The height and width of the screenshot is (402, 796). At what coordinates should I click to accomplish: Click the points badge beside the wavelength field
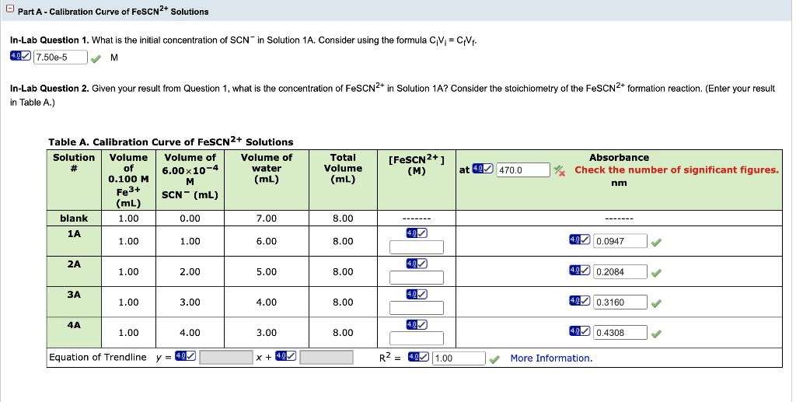[483, 169]
